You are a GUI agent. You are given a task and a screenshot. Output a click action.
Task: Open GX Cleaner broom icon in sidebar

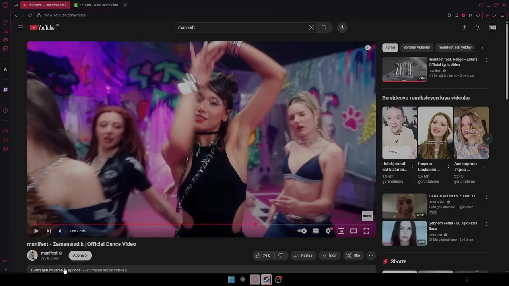click(x=6, y=31)
